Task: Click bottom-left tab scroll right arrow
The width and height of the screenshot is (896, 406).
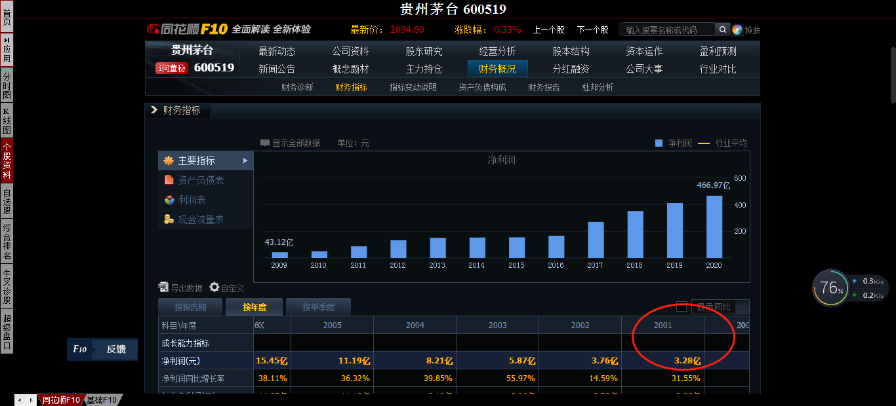Action: pos(30,400)
